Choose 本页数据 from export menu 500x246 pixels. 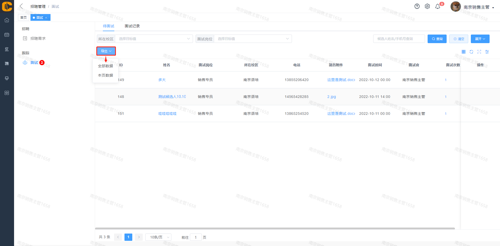105,75
